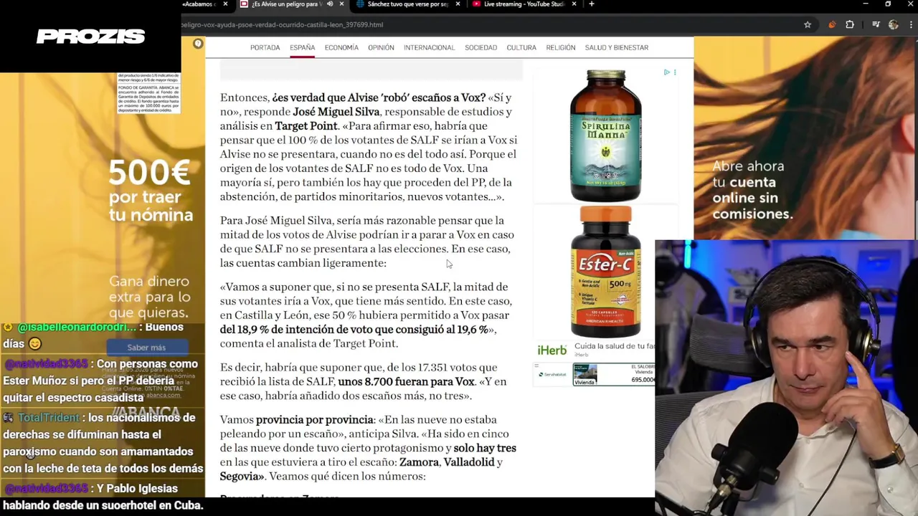Close the 'Acabamos' tab
Image resolution: width=918 pixels, height=516 pixels.
click(225, 4)
